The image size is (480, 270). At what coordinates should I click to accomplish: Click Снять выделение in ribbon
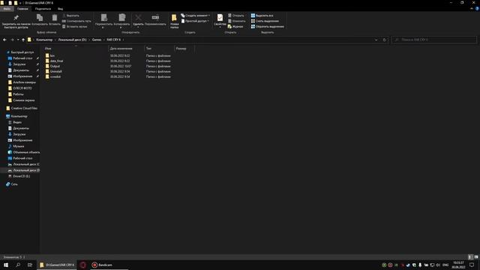pyautogui.click(x=265, y=21)
